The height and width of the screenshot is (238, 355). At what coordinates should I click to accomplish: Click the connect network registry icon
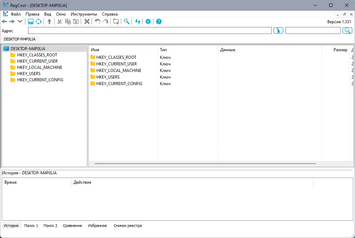[39, 21]
